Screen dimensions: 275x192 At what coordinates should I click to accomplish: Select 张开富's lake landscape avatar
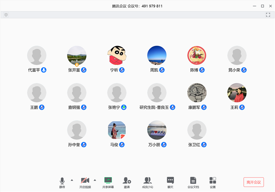coord(77,55)
